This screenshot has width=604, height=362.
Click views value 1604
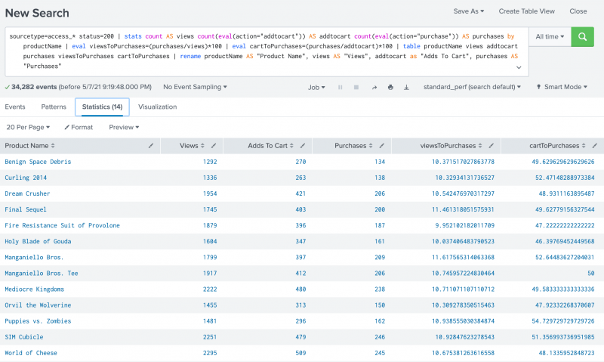click(210, 241)
